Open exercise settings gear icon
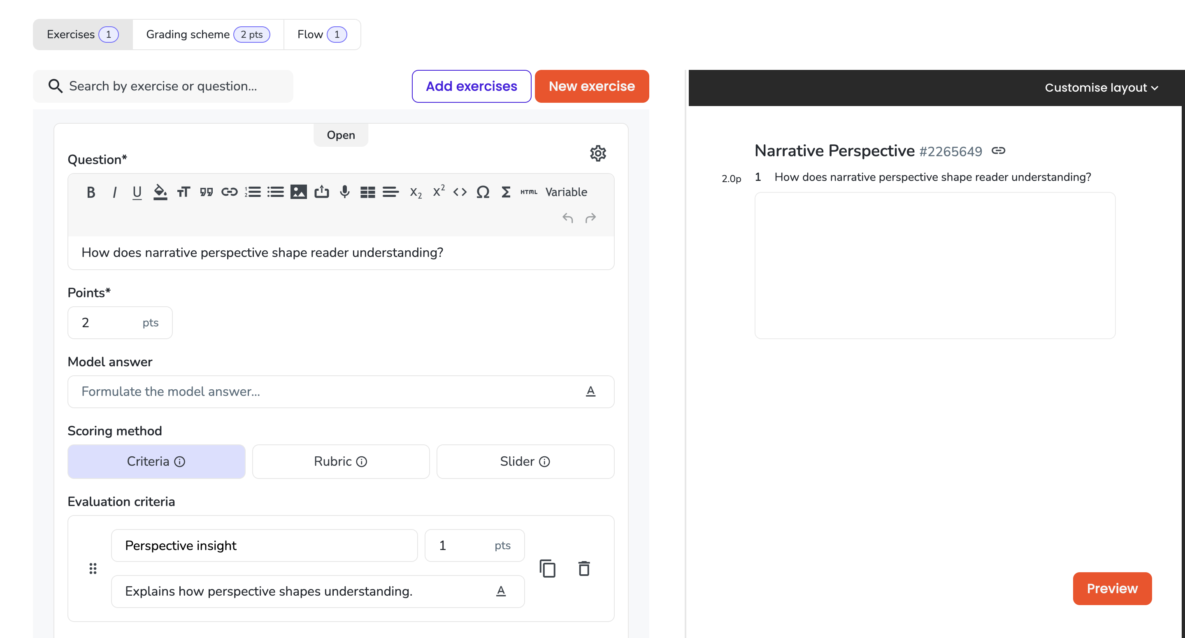The width and height of the screenshot is (1185, 638). pos(597,153)
